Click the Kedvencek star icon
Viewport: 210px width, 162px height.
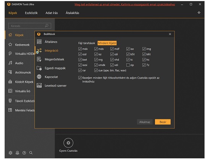(10, 44)
